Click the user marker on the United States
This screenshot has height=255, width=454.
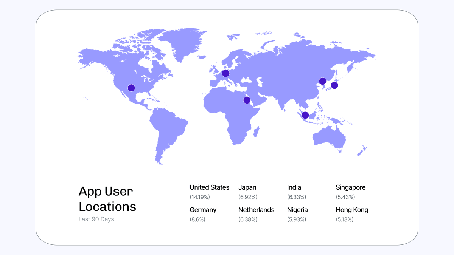point(131,87)
